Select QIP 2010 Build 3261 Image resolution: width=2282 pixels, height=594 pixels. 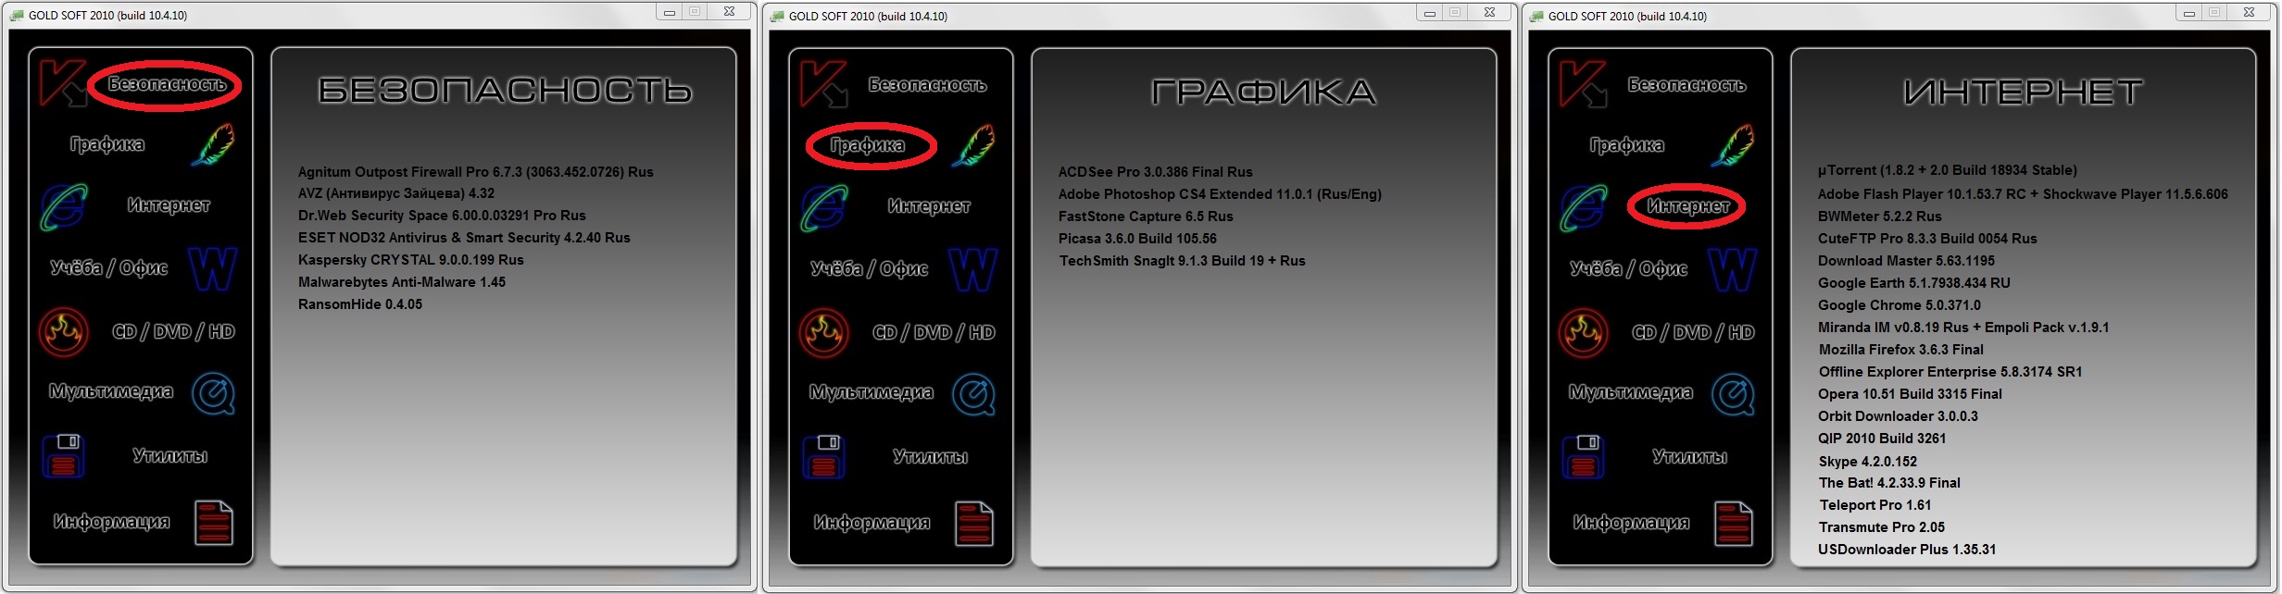point(1882,439)
